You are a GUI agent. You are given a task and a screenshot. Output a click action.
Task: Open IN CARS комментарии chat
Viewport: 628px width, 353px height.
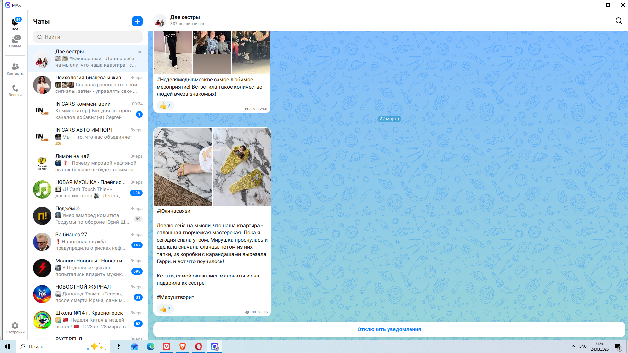click(x=88, y=110)
